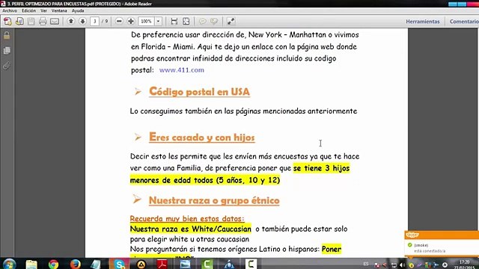The height and width of the screenshot is (269, 479).
Task: Zoom out with the minus button
Action: click(119, 21)
